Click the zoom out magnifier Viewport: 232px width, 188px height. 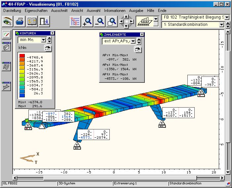[100, 22]
